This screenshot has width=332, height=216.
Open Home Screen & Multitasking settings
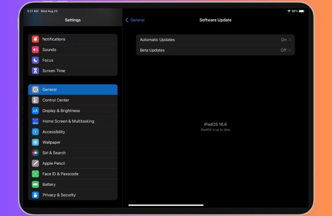click(73, 121)
